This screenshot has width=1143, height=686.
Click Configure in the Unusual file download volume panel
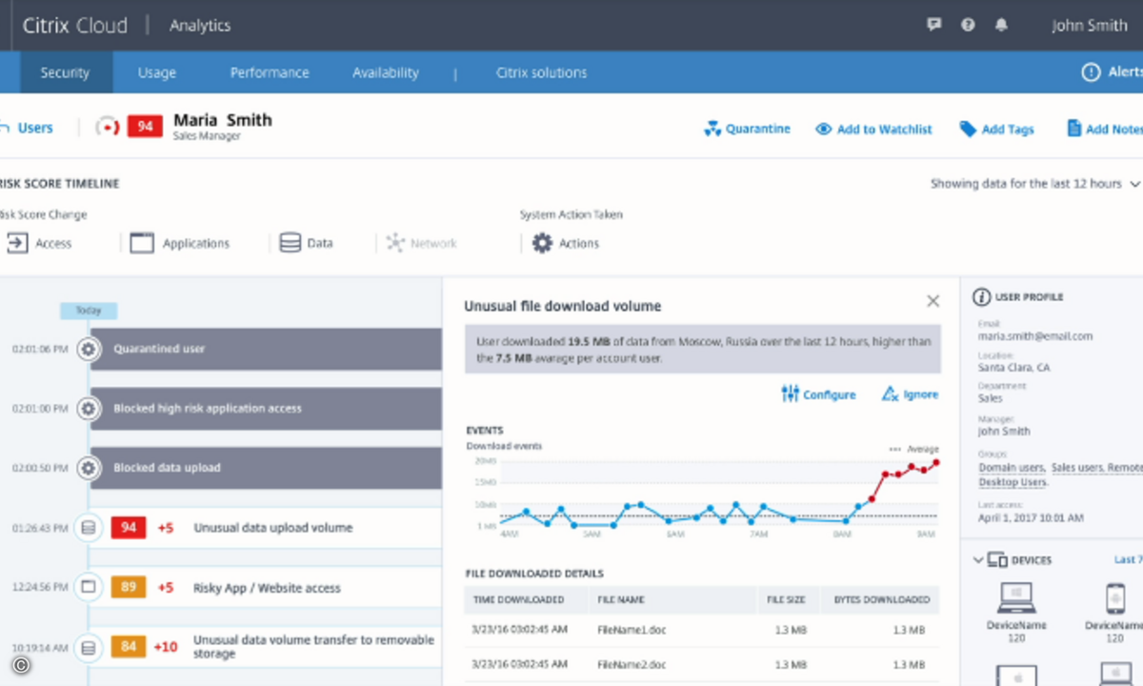[x=818, y=394]
